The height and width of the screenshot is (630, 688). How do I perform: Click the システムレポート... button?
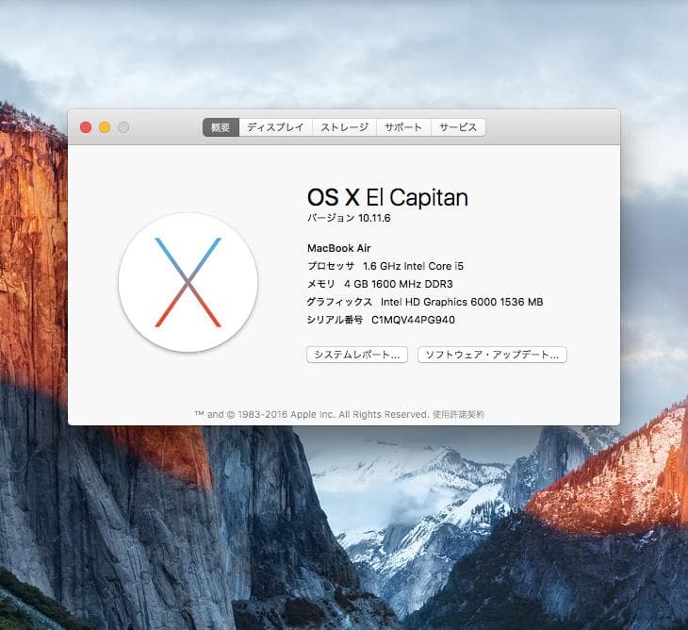point(357,355)
